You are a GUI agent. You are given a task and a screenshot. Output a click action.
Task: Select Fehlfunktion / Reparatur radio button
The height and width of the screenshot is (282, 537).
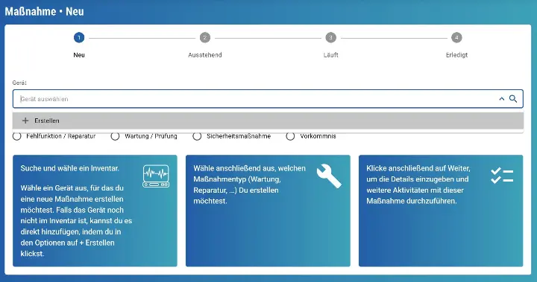(16, 136)
